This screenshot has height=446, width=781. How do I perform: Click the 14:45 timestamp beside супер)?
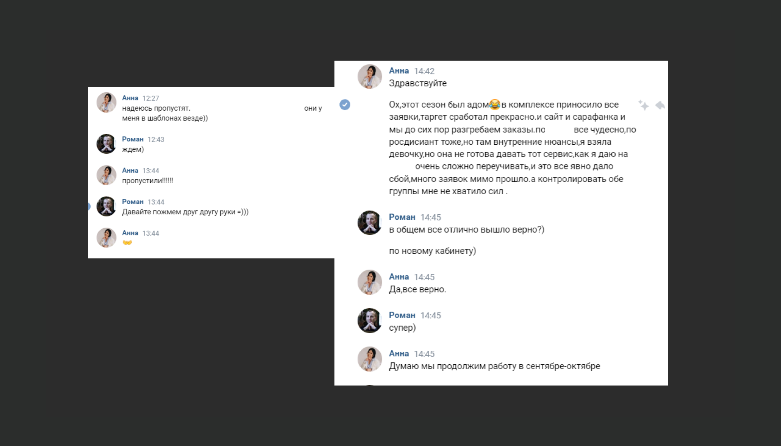coord(430,315)
